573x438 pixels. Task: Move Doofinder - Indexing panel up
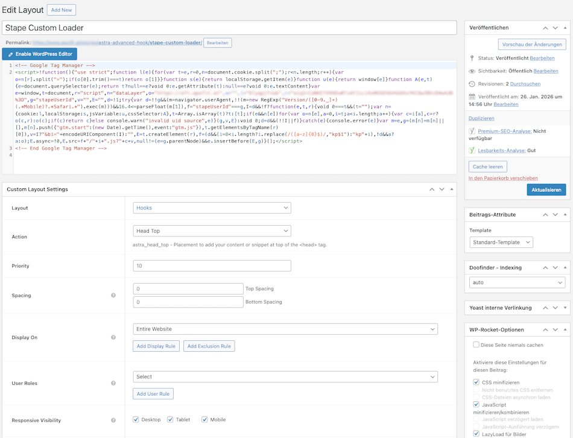(545, 268)
